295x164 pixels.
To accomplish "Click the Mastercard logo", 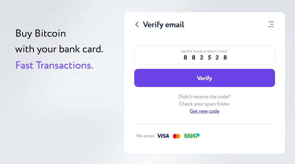I will click(177, 136).
